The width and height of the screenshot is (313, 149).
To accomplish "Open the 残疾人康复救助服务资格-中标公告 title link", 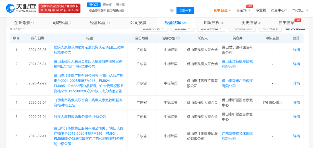I will (80, 117).
